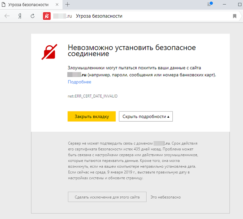243x219 pixels.
Task: Reload the current page
Action: pos(33,16)
